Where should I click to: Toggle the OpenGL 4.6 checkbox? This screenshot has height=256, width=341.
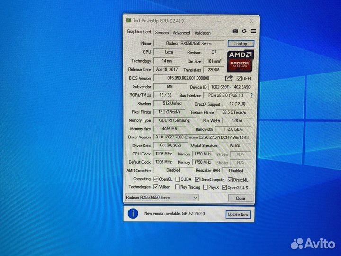[224, 187]
